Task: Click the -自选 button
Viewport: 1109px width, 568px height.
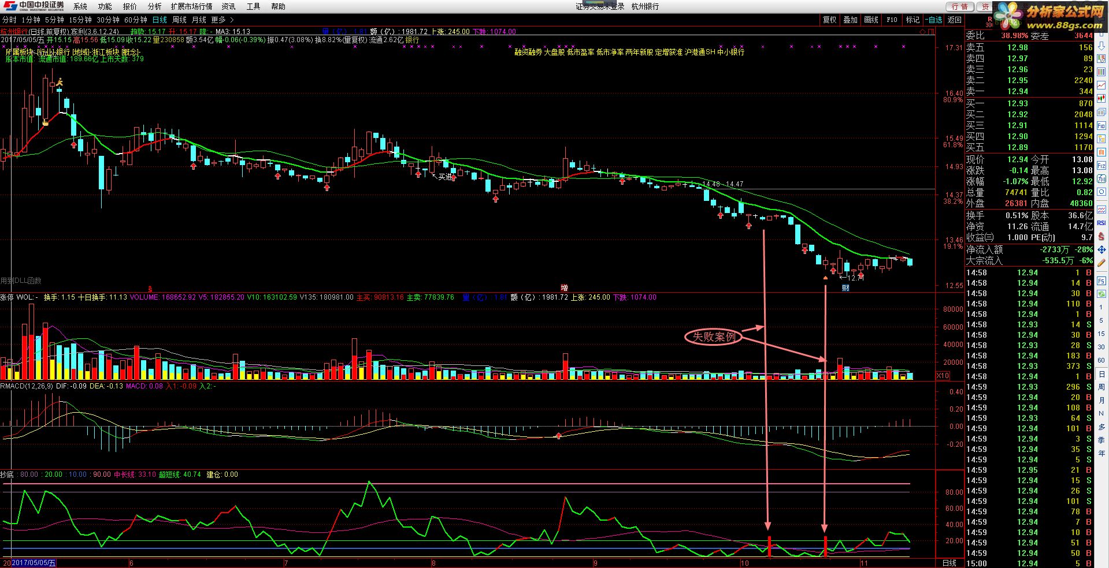Action: (933, 20)
